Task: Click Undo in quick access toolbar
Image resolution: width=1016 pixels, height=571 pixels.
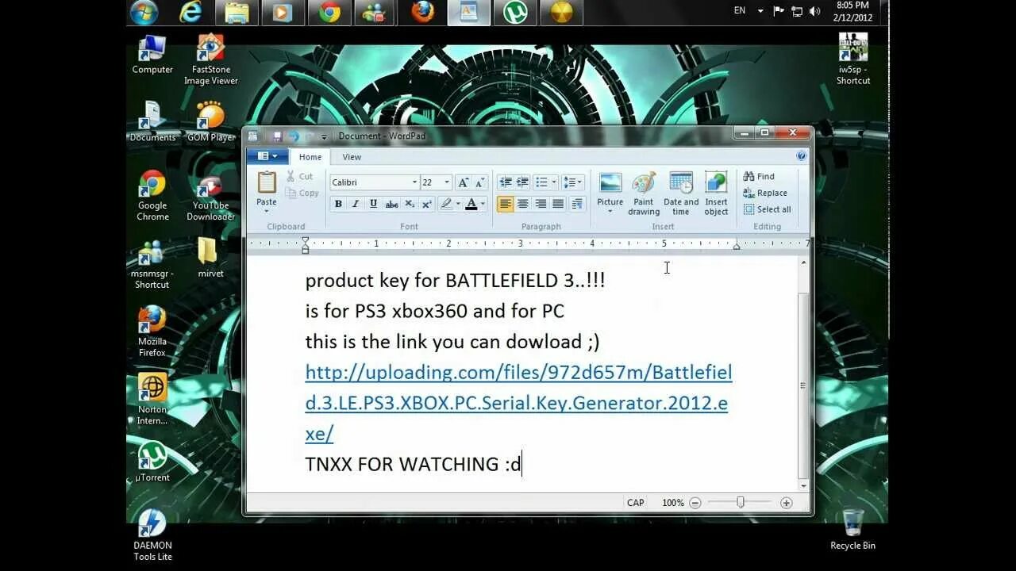Action: [294, 136]
